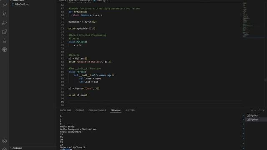Click 'Hello Soumyendra Shrivastava' terminal line
This screenshot has height=150, width=267.
(78, 129)
